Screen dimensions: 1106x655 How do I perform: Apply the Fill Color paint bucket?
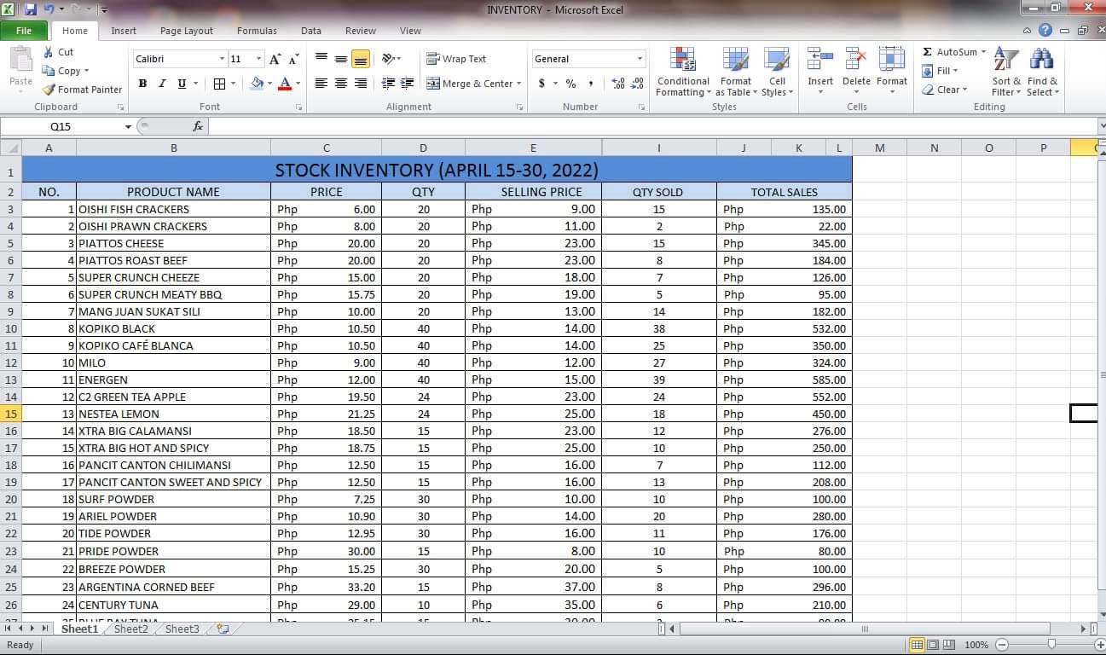click(258, 84)
